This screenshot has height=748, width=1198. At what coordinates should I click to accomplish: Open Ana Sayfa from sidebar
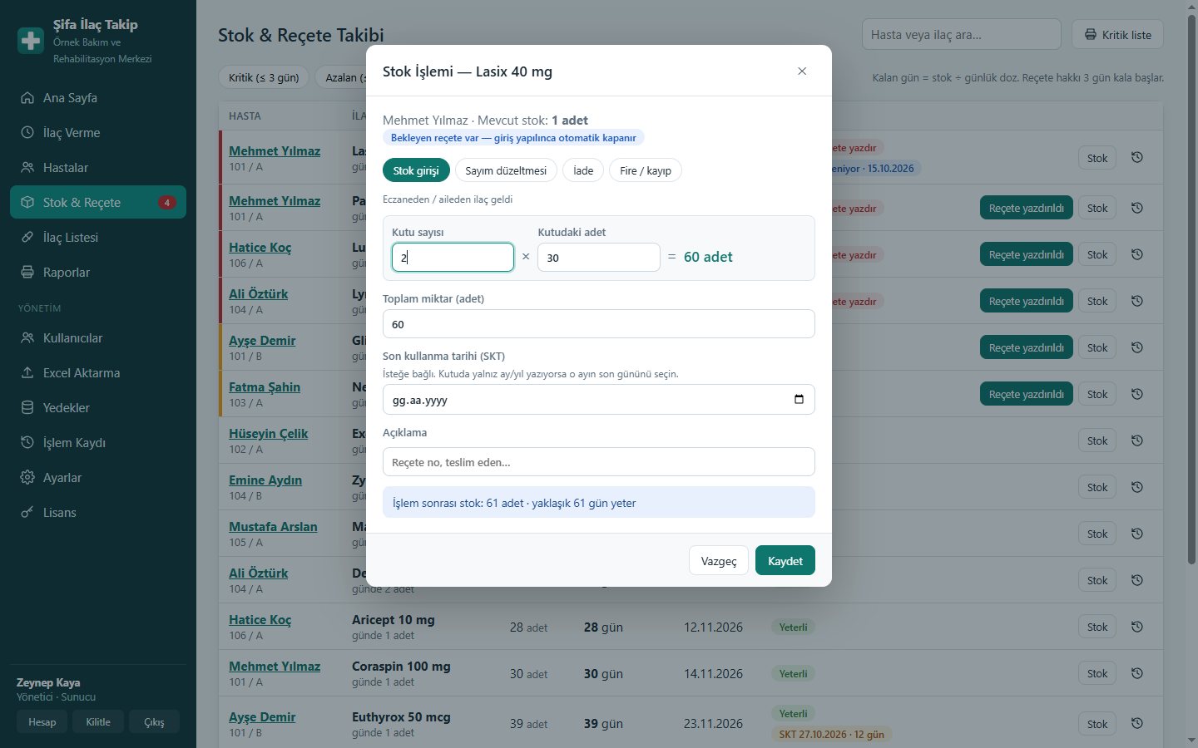(98, 97)
